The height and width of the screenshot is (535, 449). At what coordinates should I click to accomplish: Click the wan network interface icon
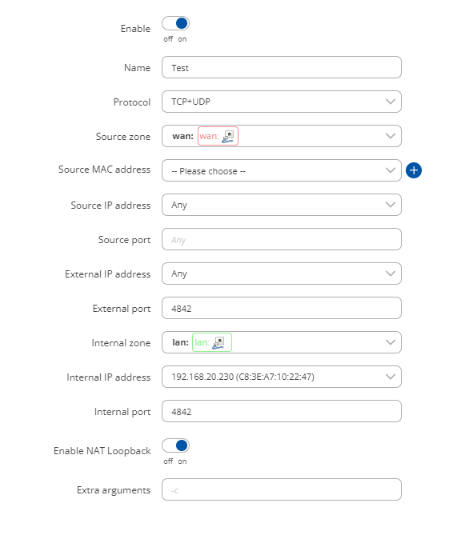click(x=228, y=136)
